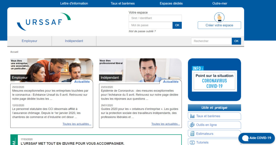Switch to the Indépendant navigation tab

74,41
